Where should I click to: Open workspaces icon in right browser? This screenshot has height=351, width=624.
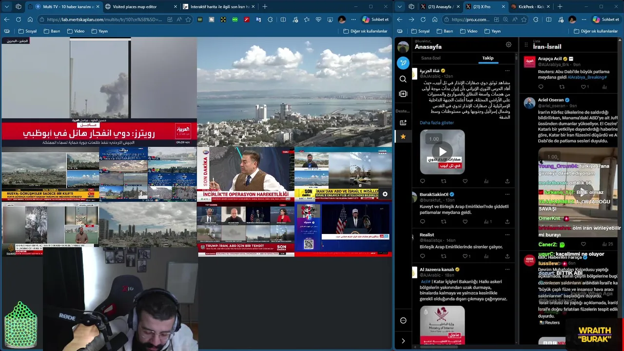(411, 6)
